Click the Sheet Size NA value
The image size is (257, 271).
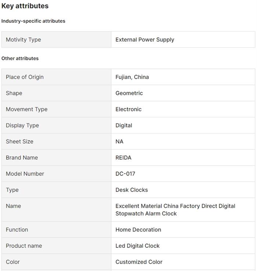point(119,142)
